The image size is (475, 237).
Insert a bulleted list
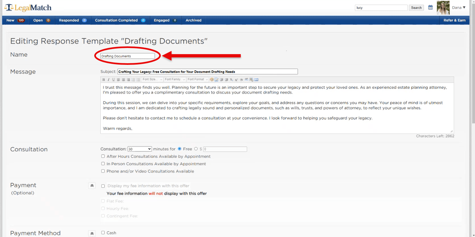pyautogui.click(x=138, y=80)
